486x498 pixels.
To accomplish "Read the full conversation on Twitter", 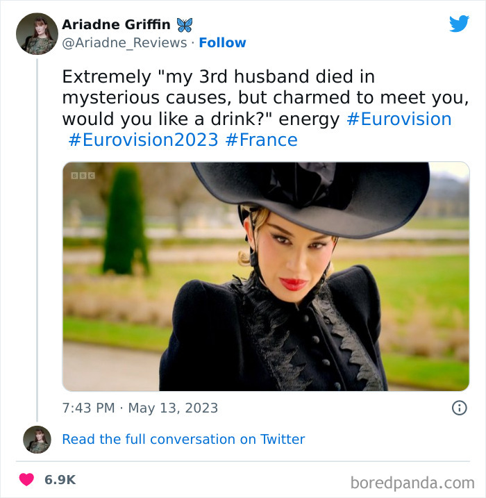I will pyautogui.click(x=183, y=439).
